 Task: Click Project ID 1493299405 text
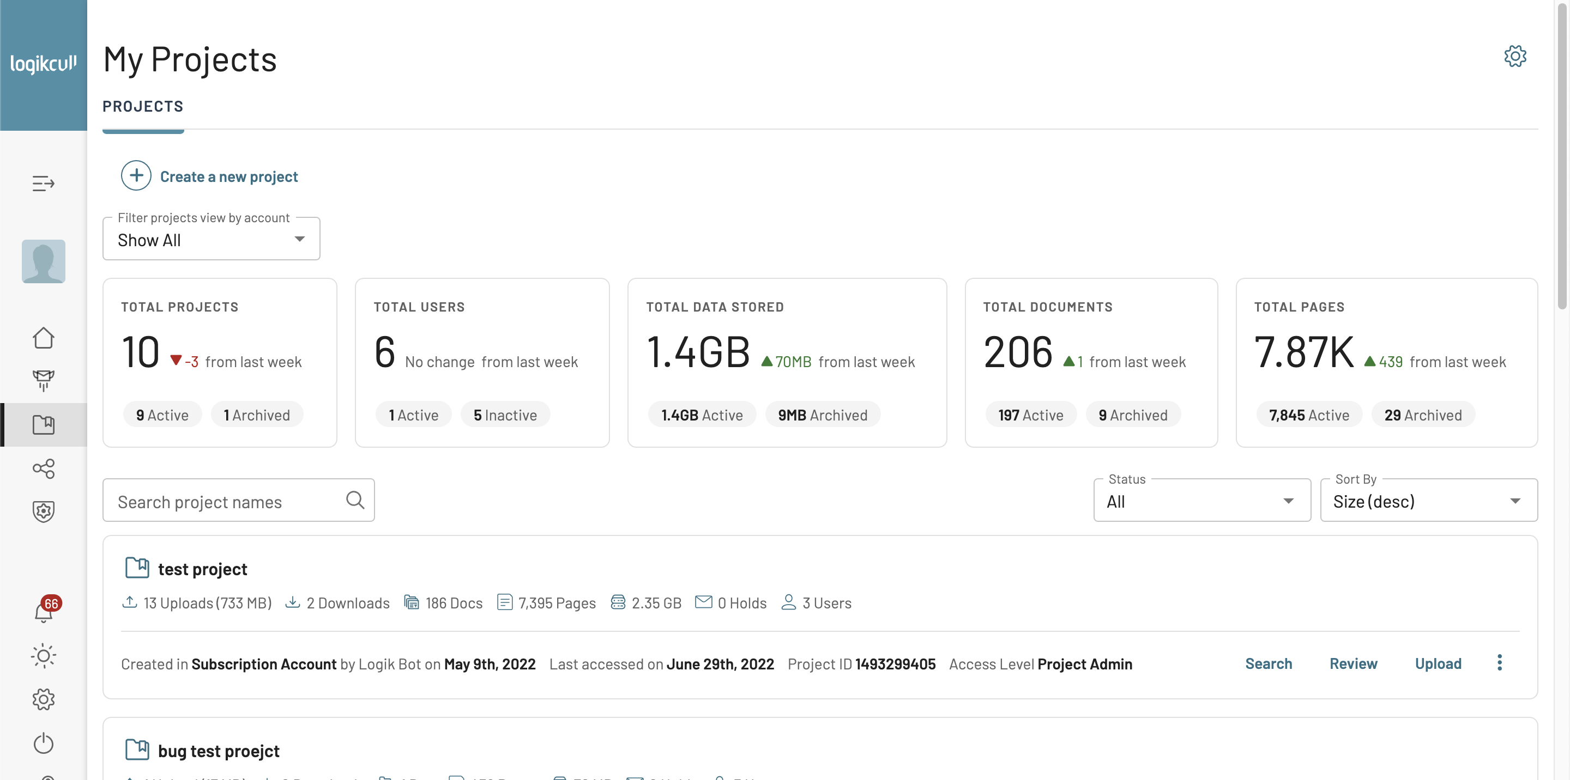pos(861,663)
